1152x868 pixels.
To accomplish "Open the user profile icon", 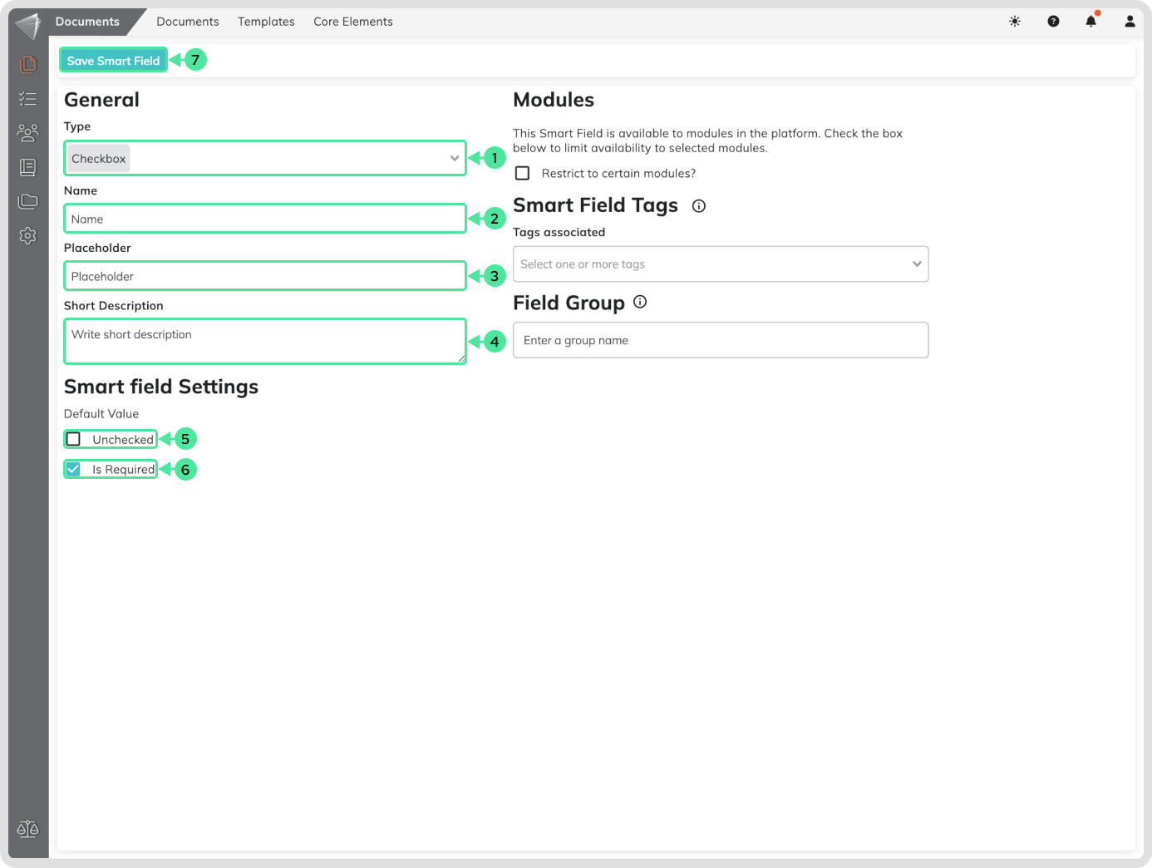I will (1130, 22).
